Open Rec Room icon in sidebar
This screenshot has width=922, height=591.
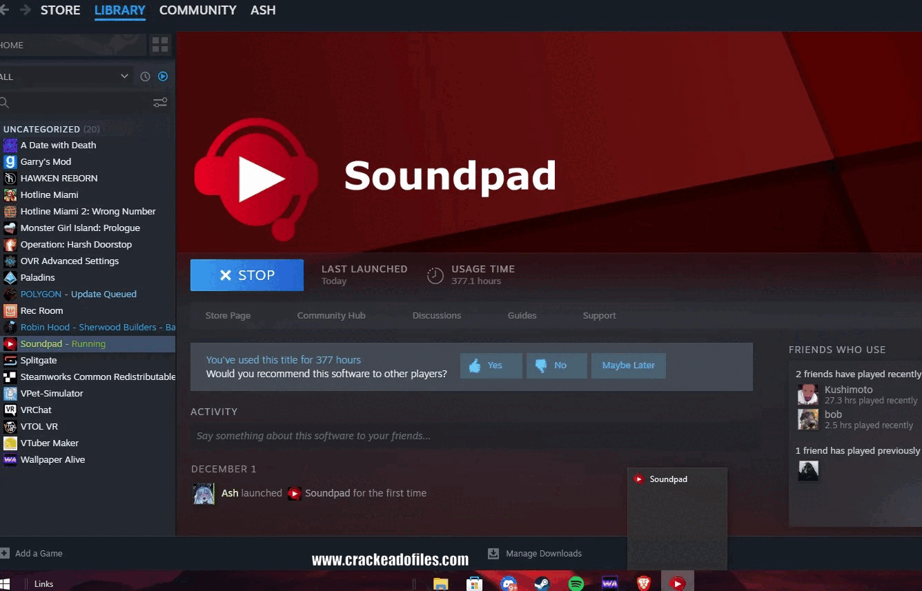[10, 311]
